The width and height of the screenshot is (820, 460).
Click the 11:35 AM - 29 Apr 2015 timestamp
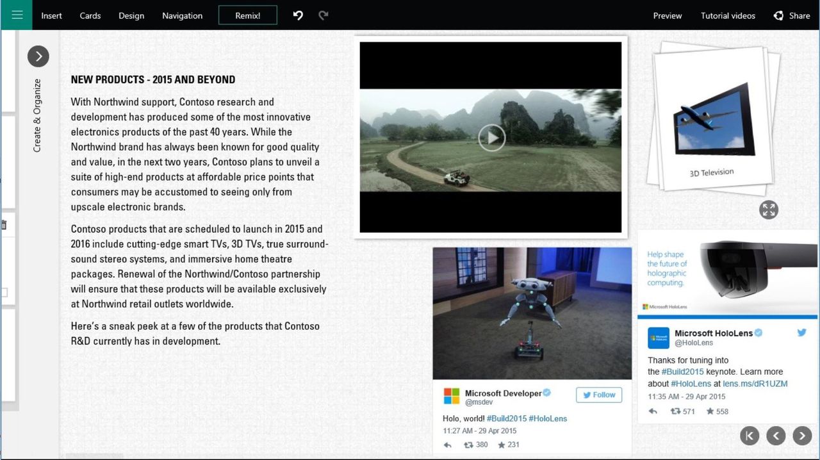pos(686,397)
